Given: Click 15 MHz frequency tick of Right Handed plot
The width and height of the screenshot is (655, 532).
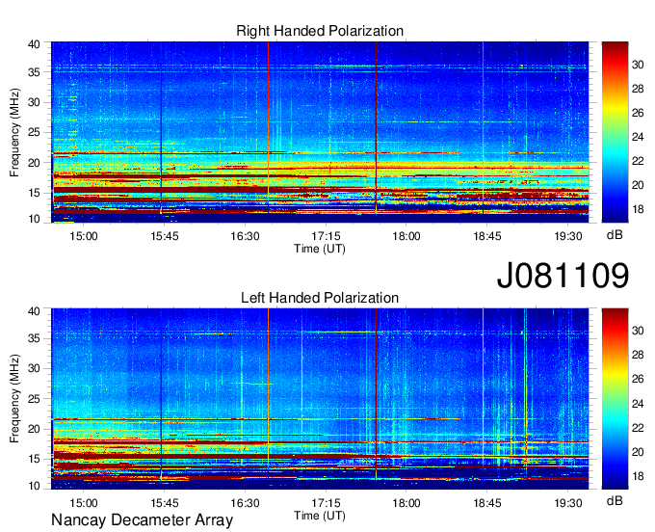Looking at the screenshot, I should (34, 193).
